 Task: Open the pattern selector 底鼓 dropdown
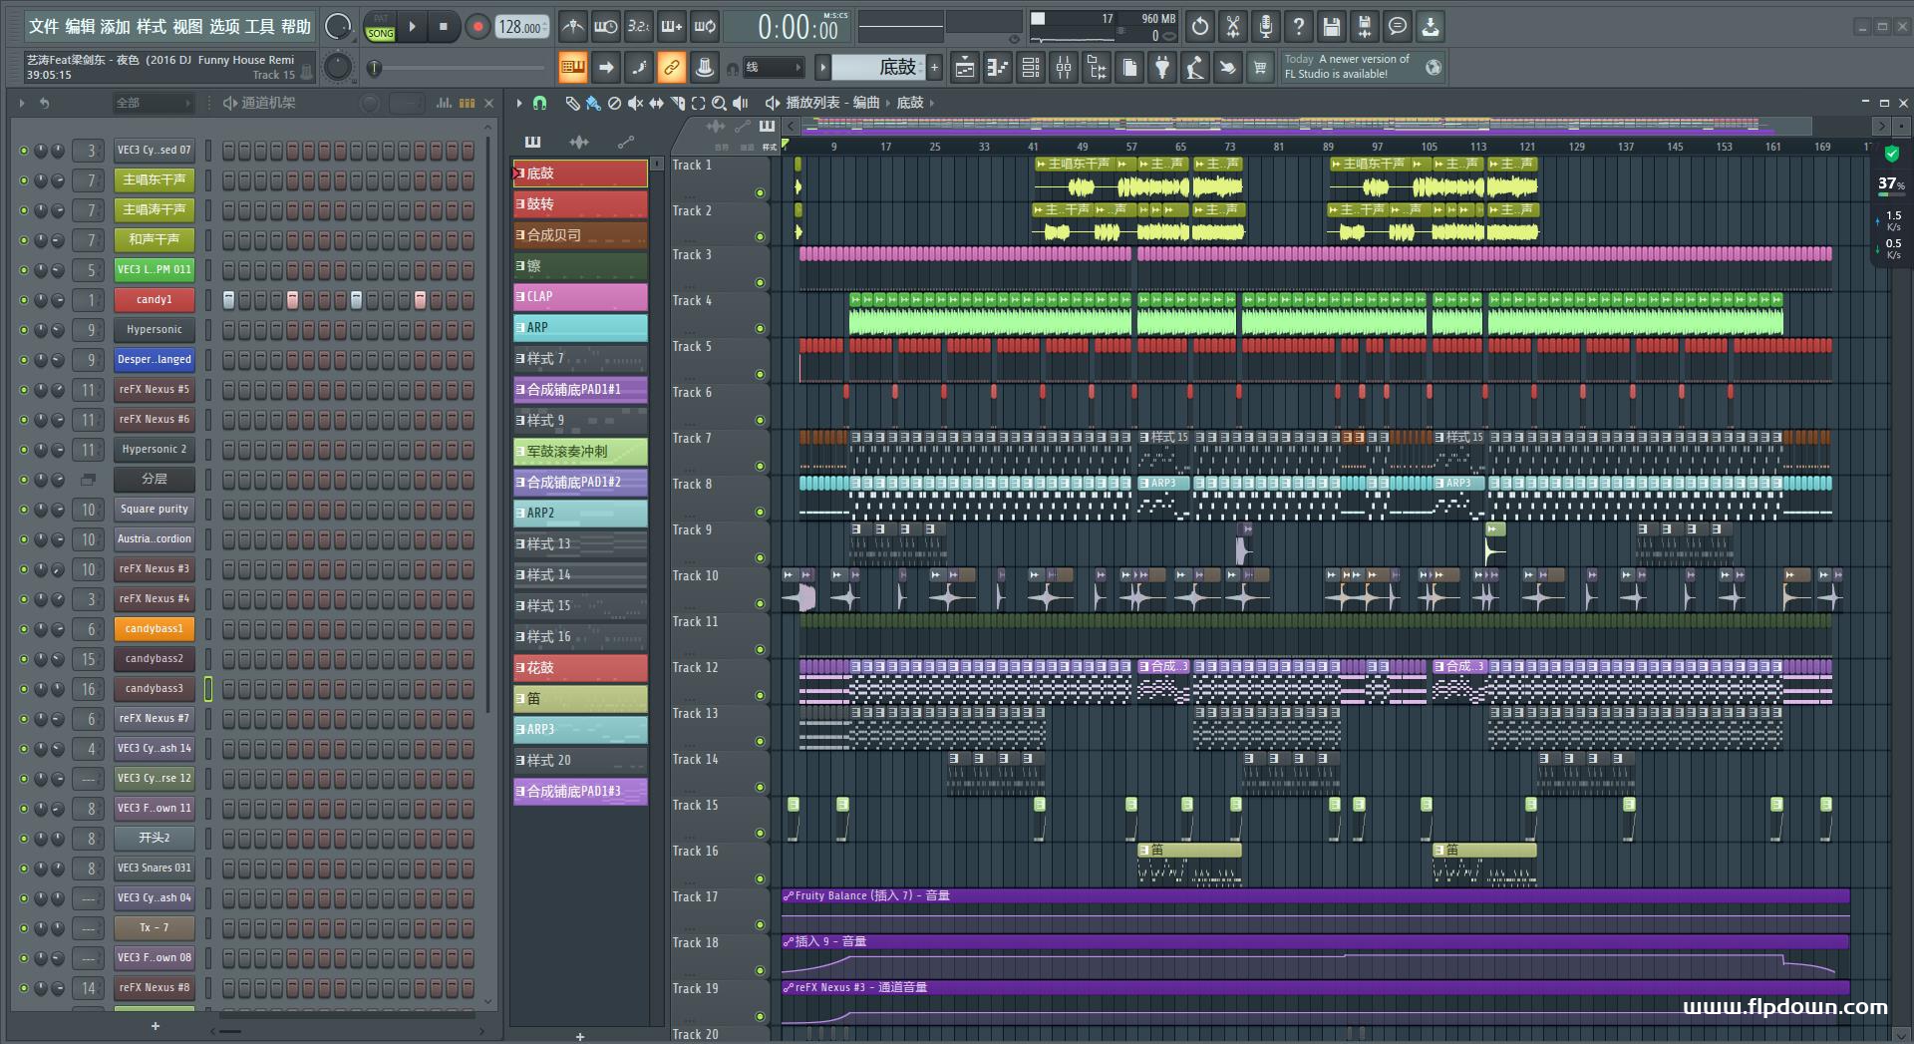(x=879, y=68)
